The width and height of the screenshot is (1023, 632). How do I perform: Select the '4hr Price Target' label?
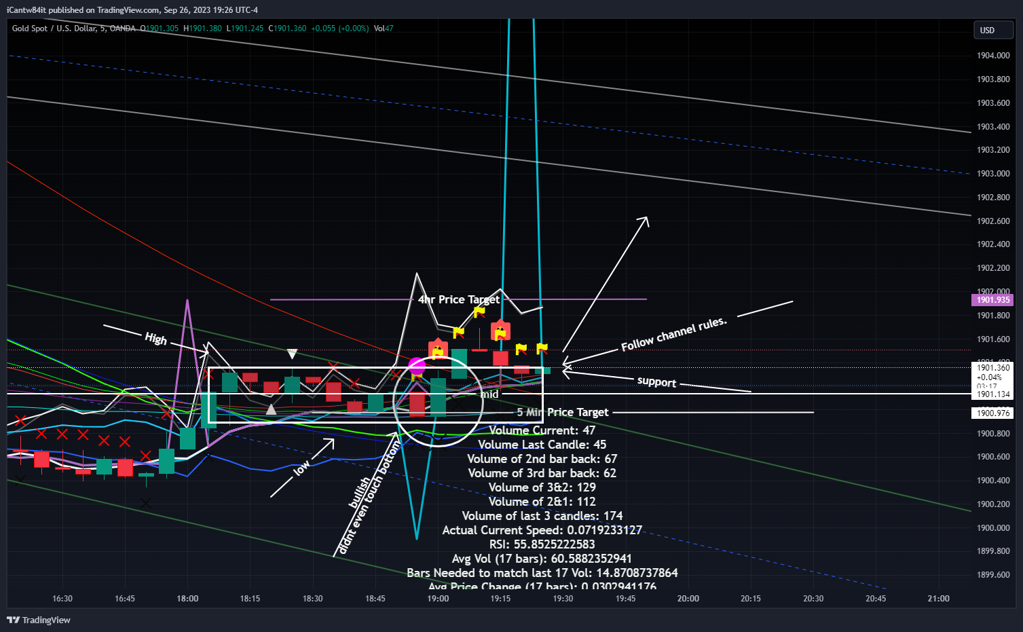click(459, 299)
